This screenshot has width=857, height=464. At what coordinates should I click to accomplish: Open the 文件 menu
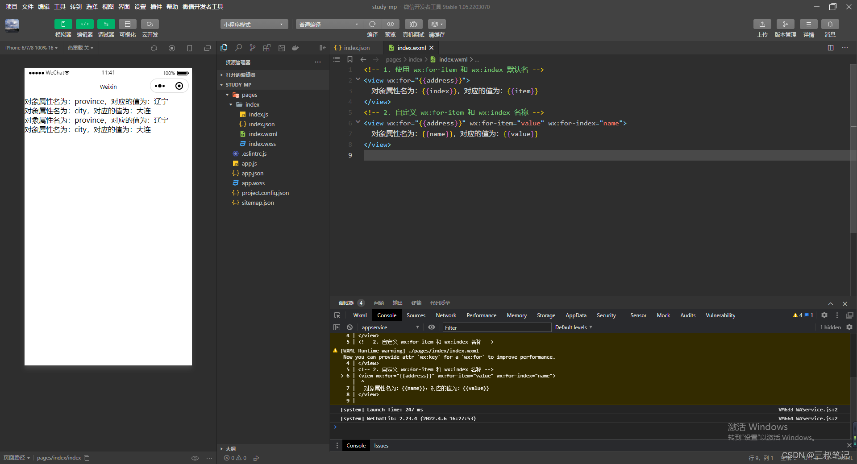pyautogui.click(x=27, y=7)
